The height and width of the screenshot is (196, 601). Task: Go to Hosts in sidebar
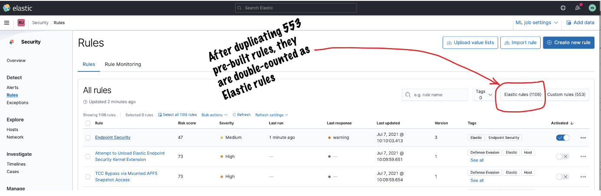(12, 129)
